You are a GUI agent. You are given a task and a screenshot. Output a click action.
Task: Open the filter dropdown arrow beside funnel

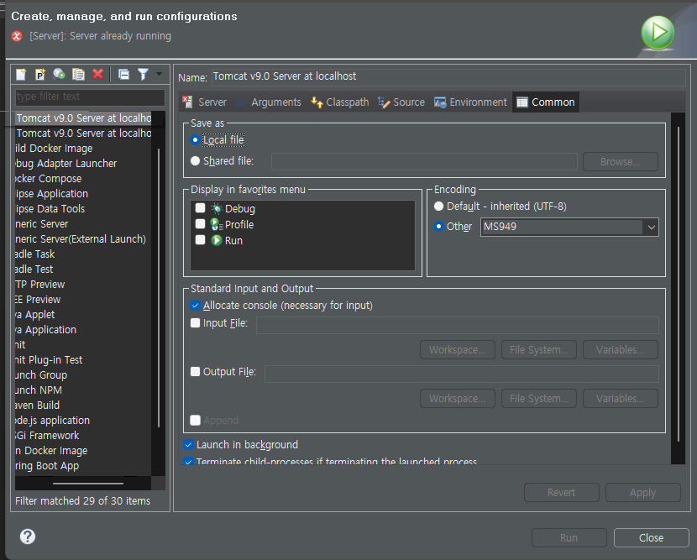[x=160, y=74]
